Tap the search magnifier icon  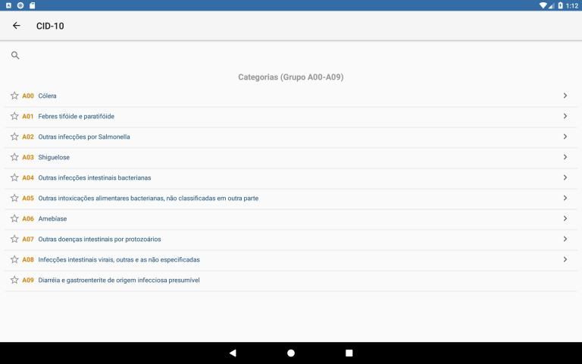pyautogui.click(x=15, y=55)
